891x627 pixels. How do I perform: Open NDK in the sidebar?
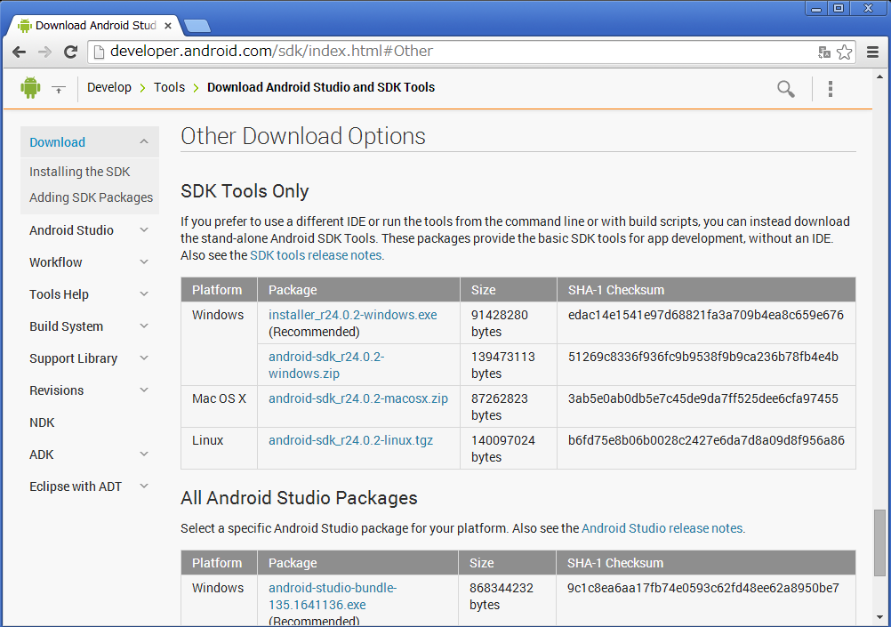pos(42,422)
